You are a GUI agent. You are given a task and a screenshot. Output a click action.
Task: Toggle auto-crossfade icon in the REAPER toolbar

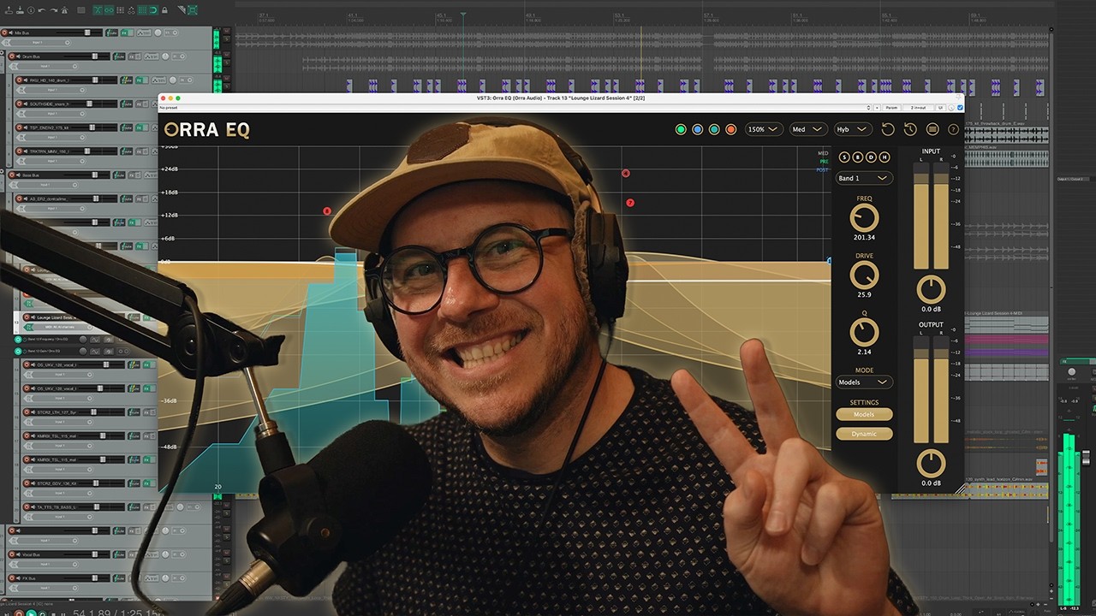point(98,10)
